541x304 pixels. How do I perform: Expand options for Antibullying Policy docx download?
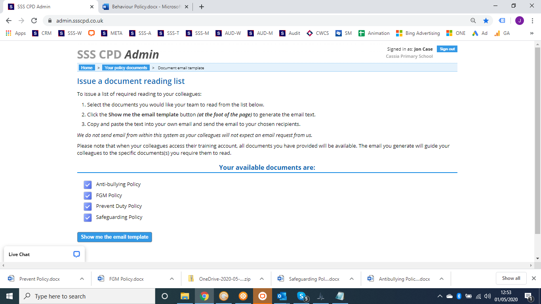point(442,279)
